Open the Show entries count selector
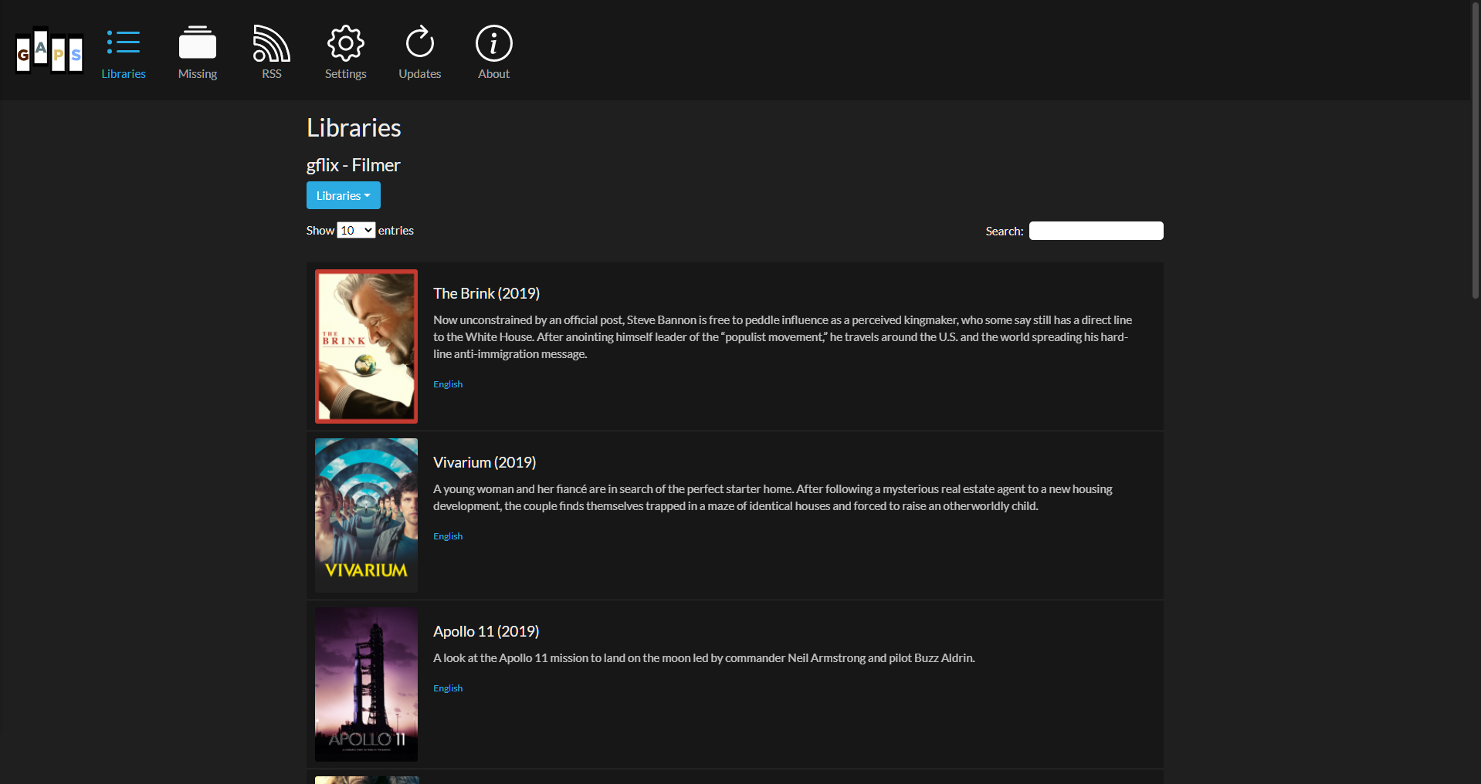The height and width of the screenshot is (784, 1481). tap(356, 231)
